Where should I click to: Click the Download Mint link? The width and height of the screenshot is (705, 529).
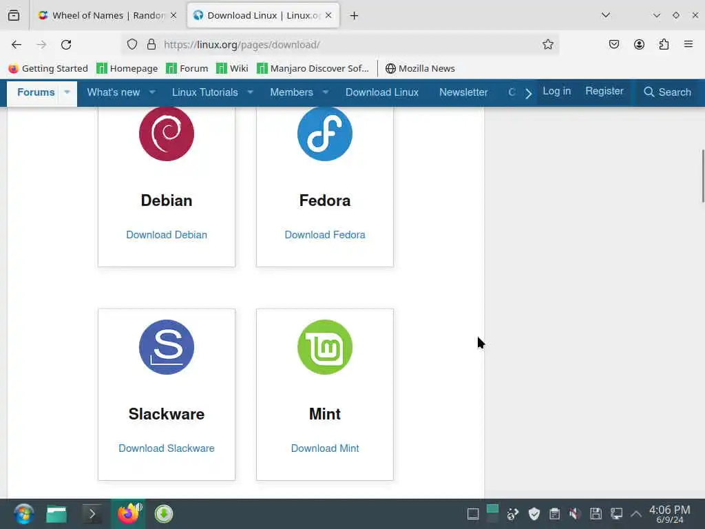click(x=325, y=448)
